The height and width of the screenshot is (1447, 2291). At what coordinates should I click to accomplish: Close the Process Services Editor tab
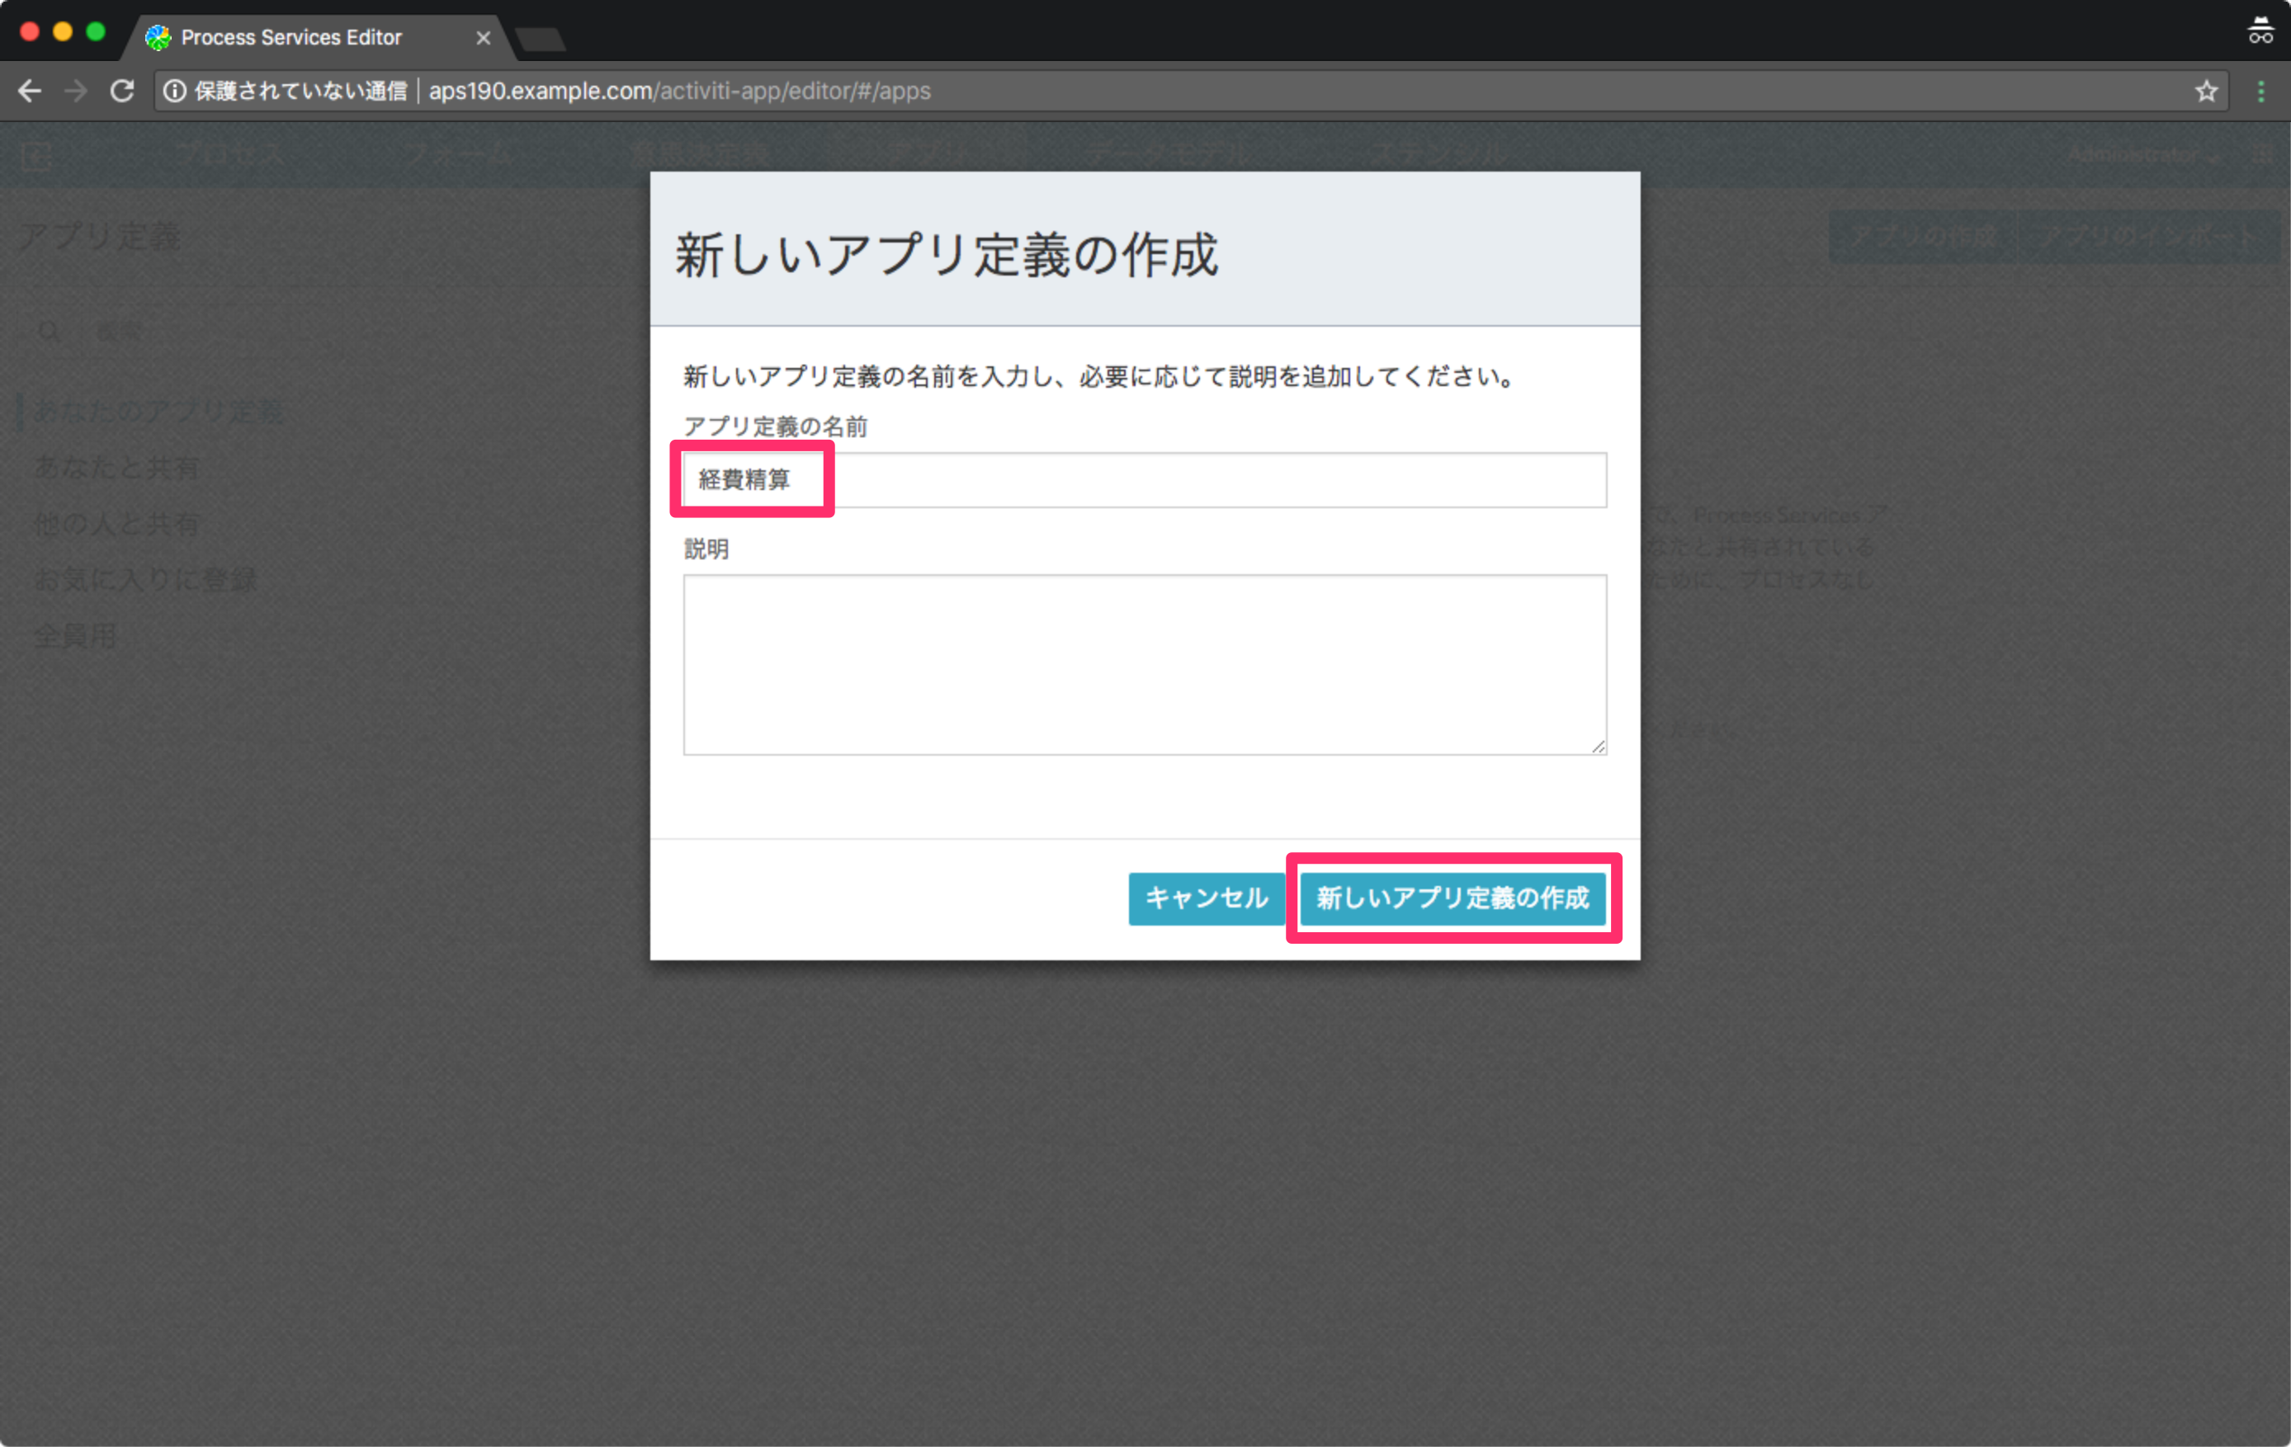tap(484, 38)
